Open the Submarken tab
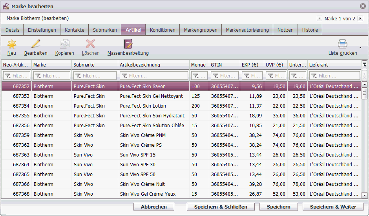369x216 pixels. [x=105, y=30]
